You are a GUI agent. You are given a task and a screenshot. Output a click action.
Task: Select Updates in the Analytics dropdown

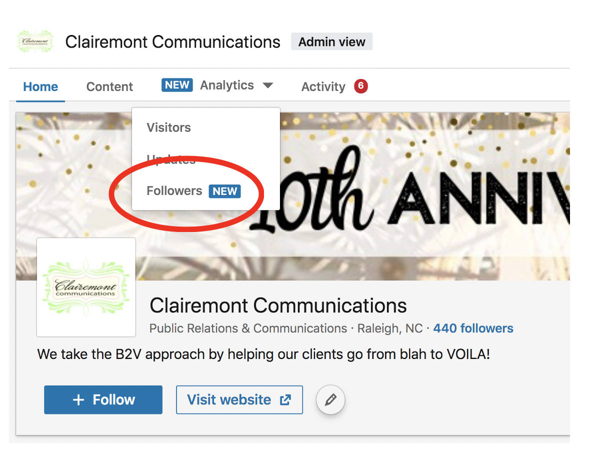(171, 159)
